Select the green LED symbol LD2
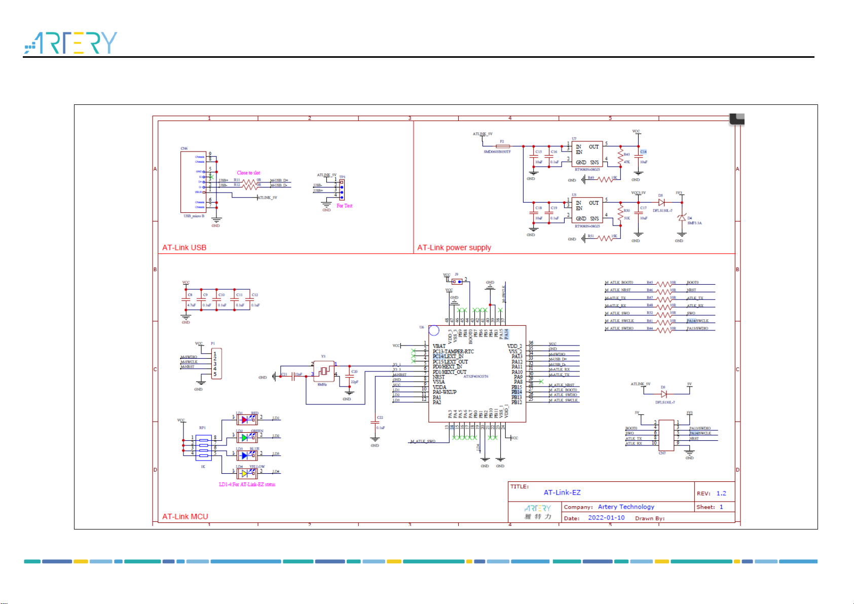The image size is (854, 604). tap(247, 437)
